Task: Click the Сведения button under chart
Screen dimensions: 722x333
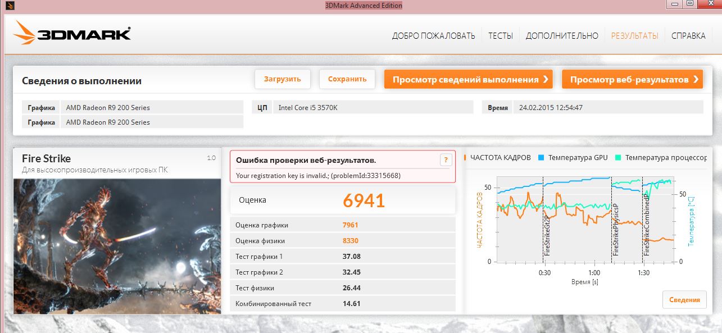Action: (684, 300)
